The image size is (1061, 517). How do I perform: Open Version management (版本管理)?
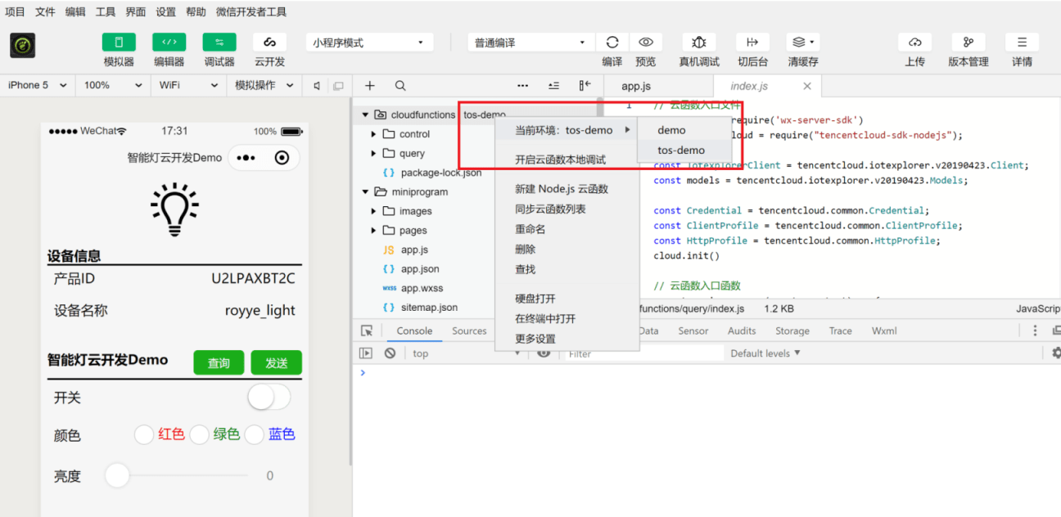968,43
